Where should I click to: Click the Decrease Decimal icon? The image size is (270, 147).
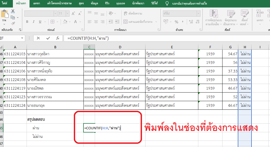pos(197,22)
